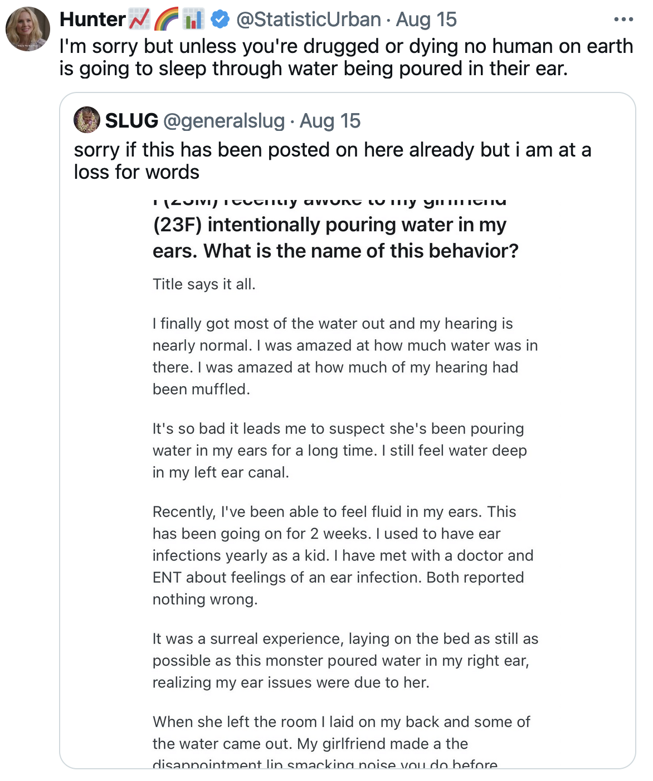Click the chart-increasing emoji beside Hunter
Screen dimensions: 653x781
point(139,19)
